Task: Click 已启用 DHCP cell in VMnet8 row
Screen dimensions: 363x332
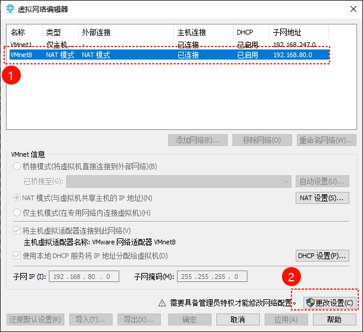Action: click(247, 55)
